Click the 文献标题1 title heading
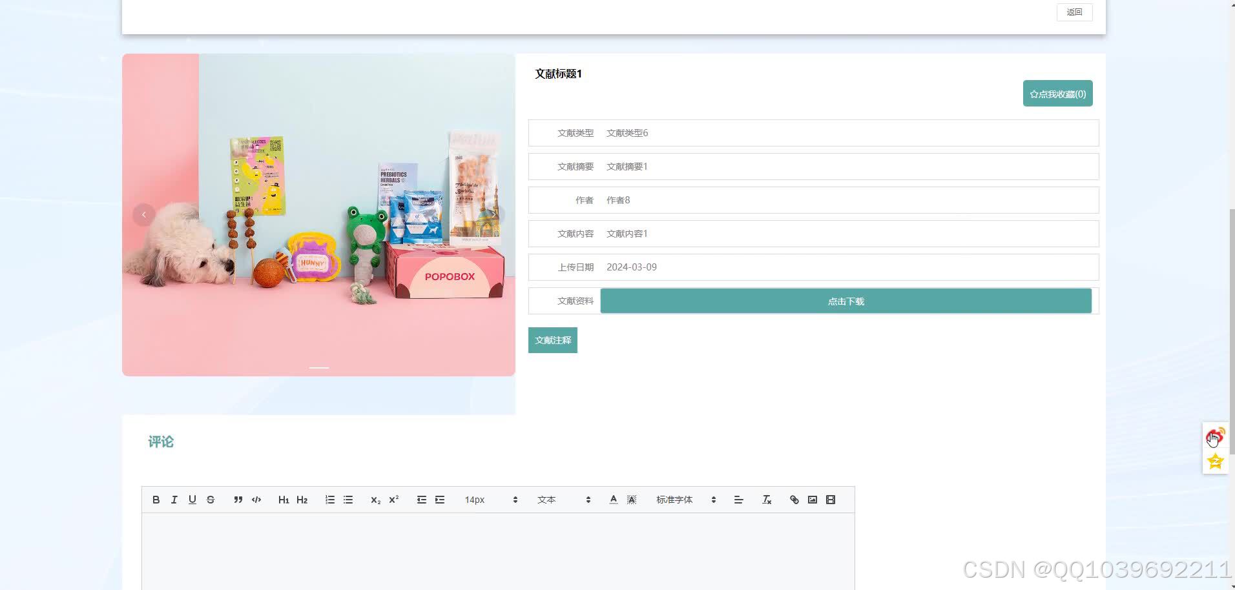1235x590 pixels. 558,74
